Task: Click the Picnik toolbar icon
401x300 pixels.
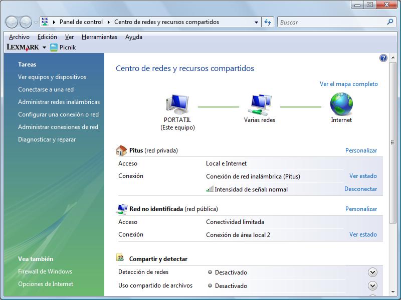Action: [x=54, y=47]
